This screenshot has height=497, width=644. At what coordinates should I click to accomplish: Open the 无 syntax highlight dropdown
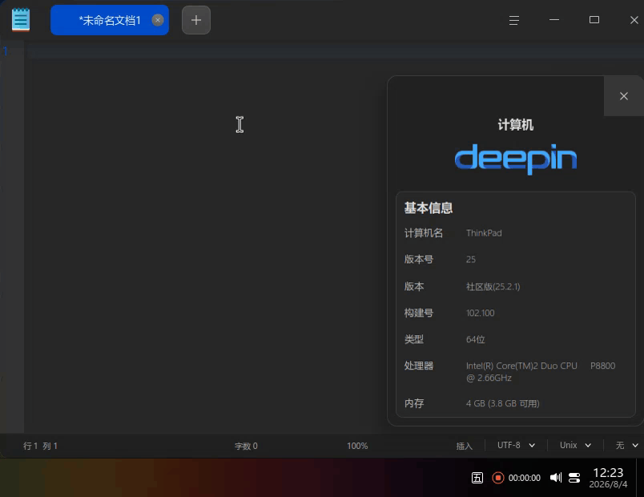pyautogui.click(x=626, y=445)
